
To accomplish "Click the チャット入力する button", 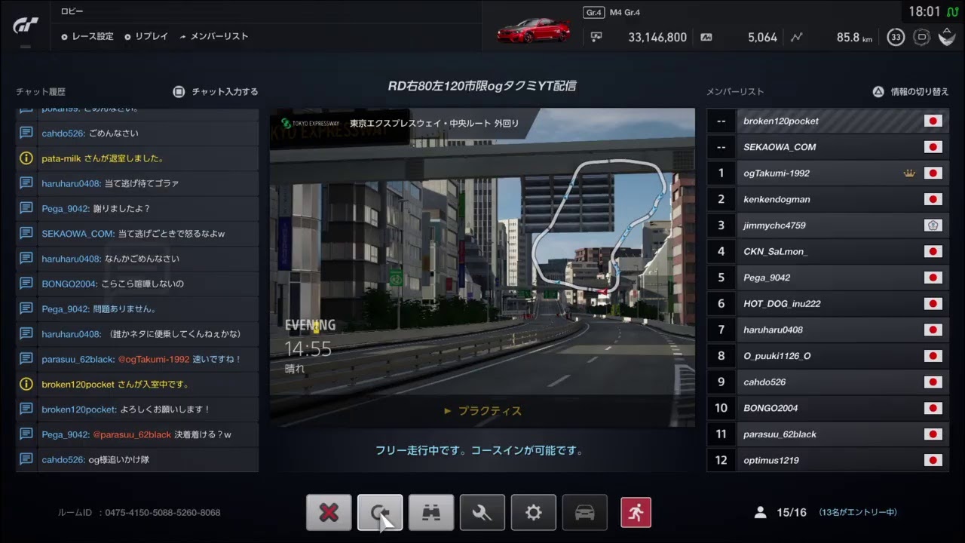I will coord(216,91).
